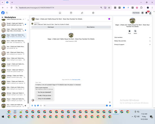Click Edgar's avatar in right info panel
The image size is (155, 124).
point(132,20)
